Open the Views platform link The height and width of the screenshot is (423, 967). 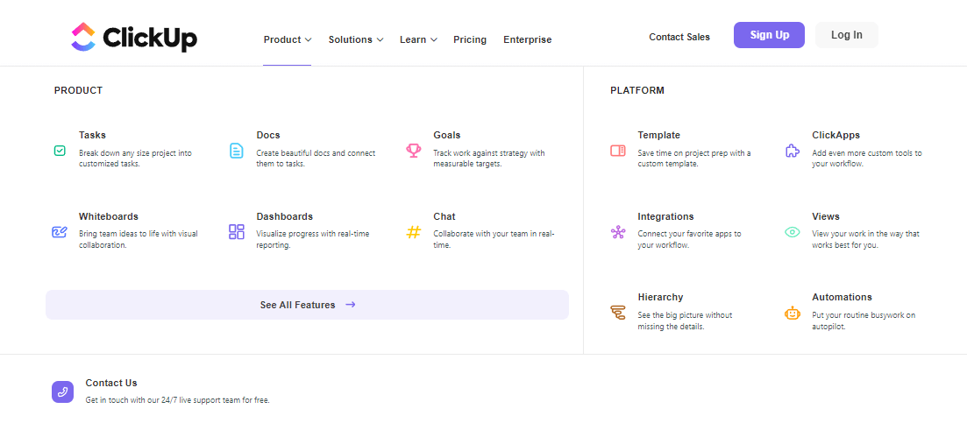pyautogui.click(x=826, y=216)
